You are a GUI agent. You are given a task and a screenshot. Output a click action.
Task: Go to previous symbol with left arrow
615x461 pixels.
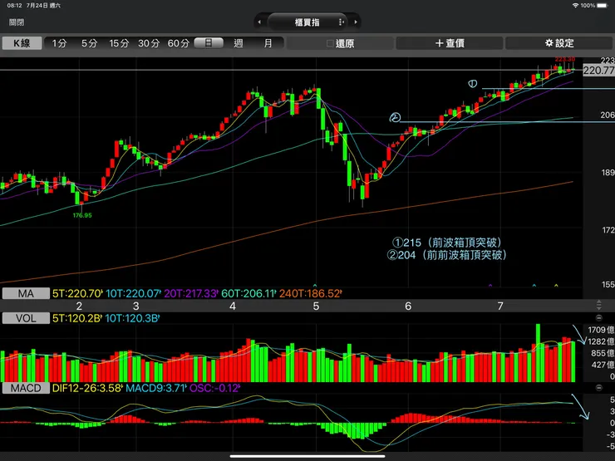[x=259, y=22]
